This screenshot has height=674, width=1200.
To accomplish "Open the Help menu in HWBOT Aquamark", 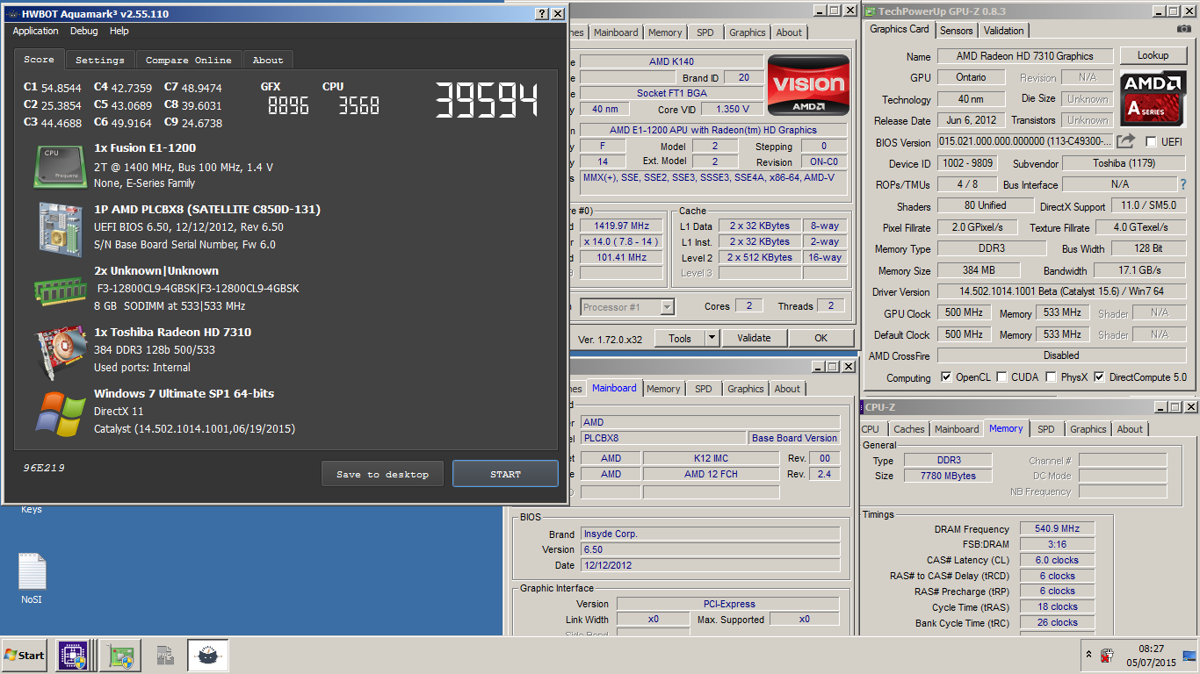I will pos(119,31).
